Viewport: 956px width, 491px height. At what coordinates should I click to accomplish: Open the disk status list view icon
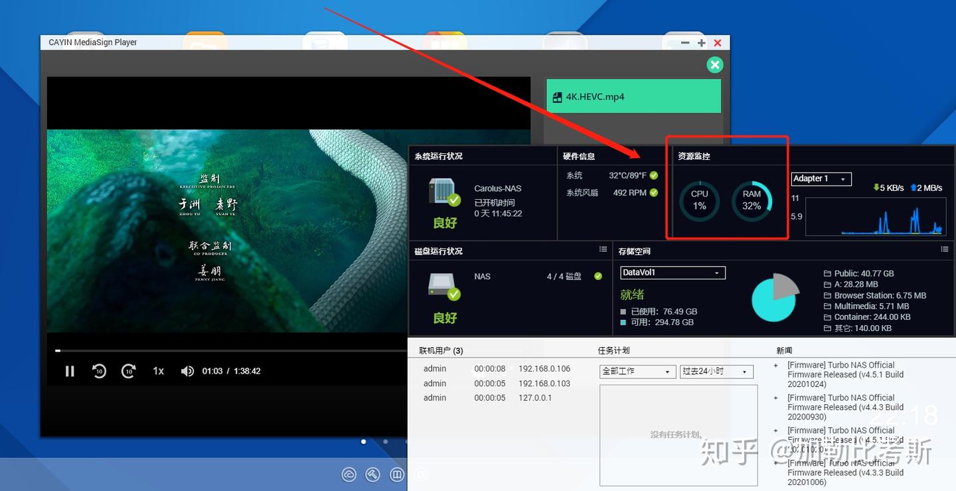(603, 249)
